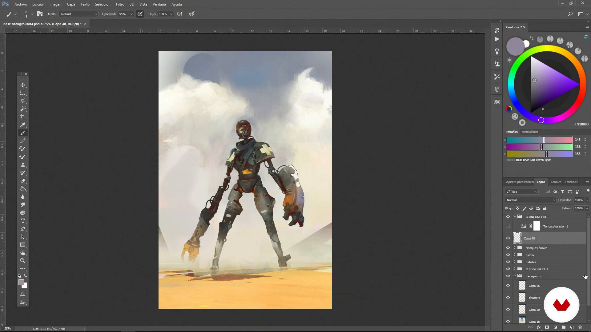Open the Flujo percentage dropdown arrow
Image resolution: width=591 pixels, height=332 pixels.
pos(171,14)
